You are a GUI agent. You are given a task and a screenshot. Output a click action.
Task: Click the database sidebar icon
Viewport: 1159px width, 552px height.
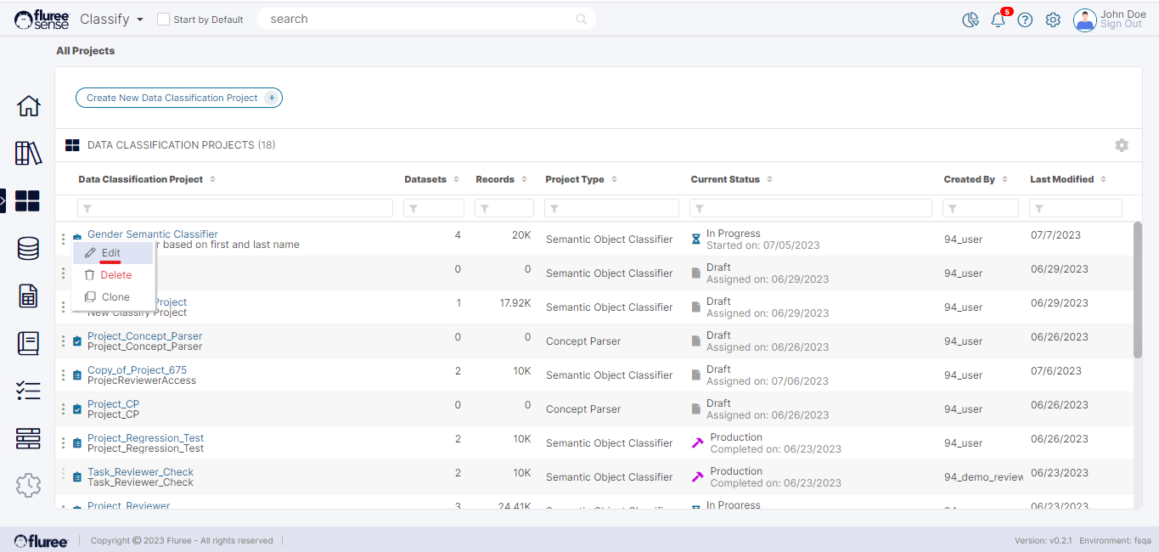click(x=28, y=249)
